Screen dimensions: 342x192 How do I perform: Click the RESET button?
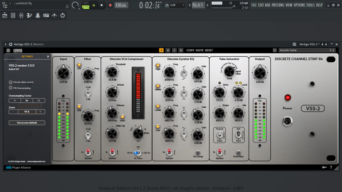click(x=209, y=50)
